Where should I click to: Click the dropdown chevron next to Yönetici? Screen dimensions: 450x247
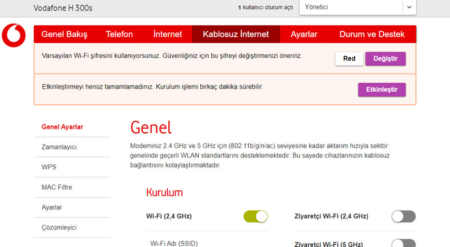[x=410, y=7]
